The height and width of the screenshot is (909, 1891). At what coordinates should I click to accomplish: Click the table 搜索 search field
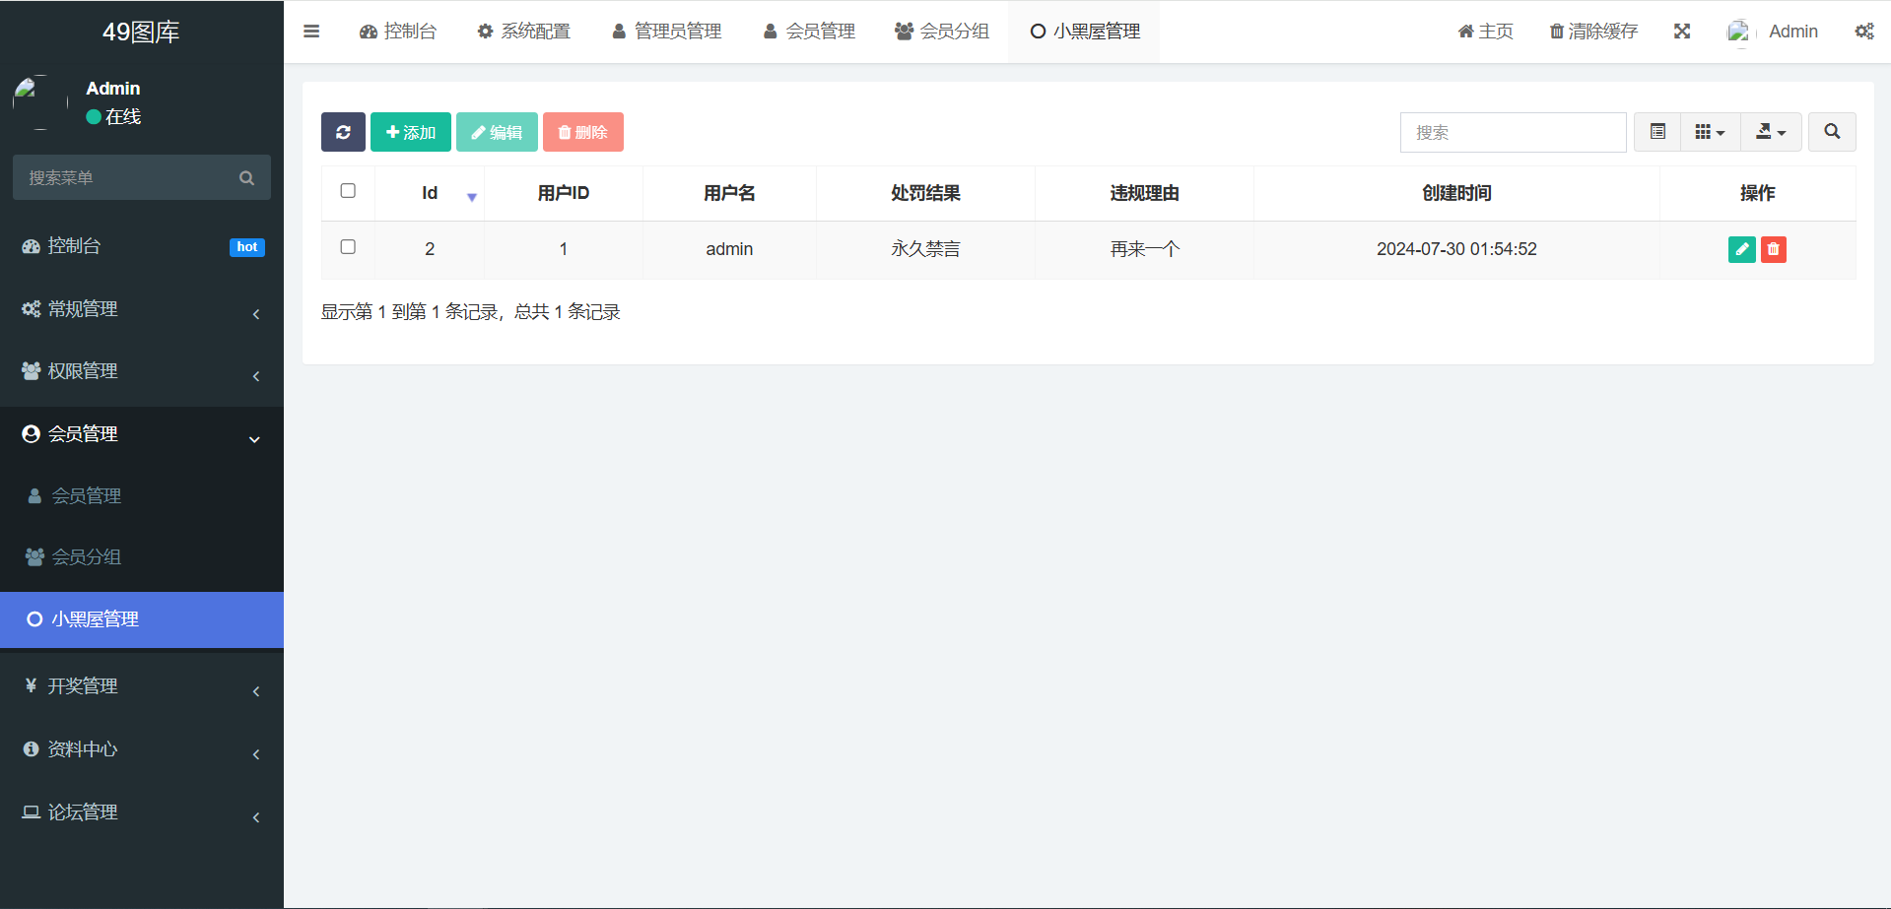(x=1513, y=132)
